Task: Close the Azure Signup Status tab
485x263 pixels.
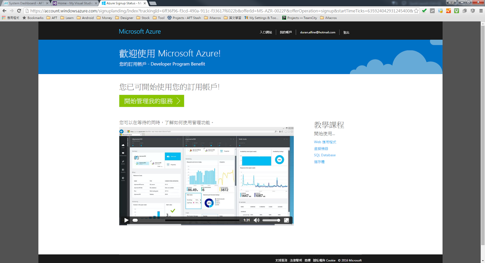Action: [x=145, y=3]
